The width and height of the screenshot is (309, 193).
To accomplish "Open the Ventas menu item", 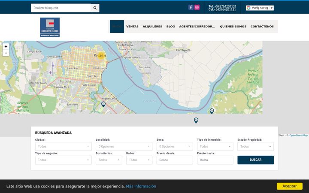I will (x=132, y=27).
